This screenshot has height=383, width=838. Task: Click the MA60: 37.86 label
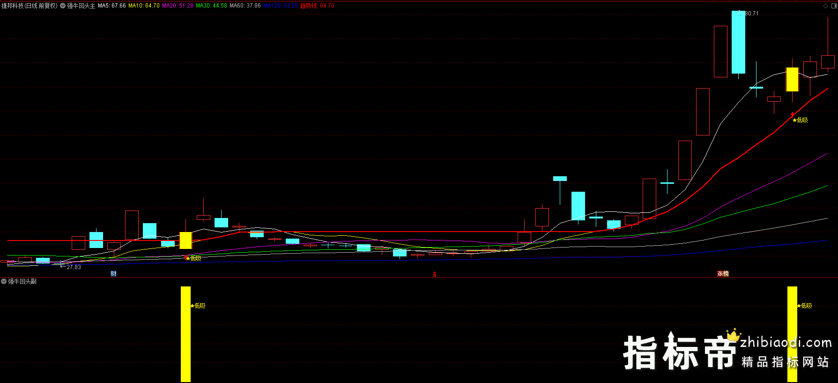[x=245, y=6]
